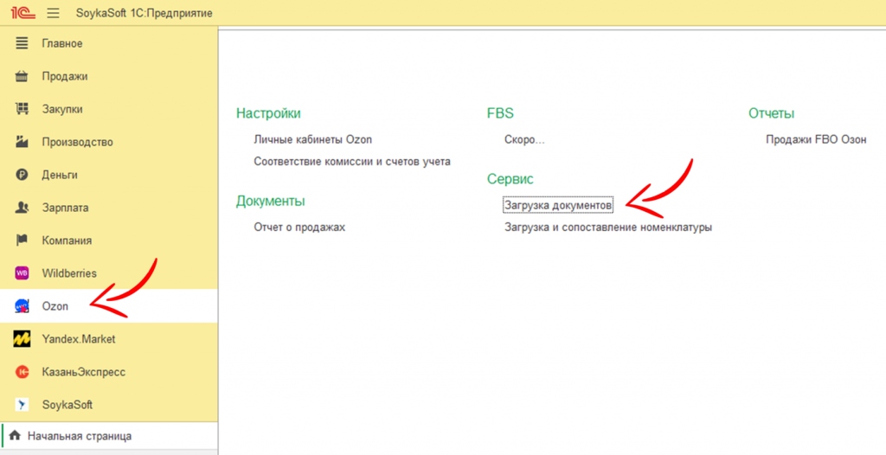This screenshot has width=886, height=455.
Task: Open the hamburger menu in title bar
Action: point(54,13)
